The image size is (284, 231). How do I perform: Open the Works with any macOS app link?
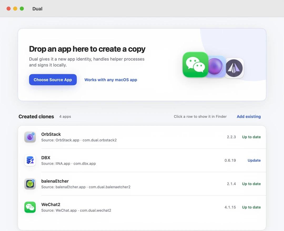pos(111,80)
